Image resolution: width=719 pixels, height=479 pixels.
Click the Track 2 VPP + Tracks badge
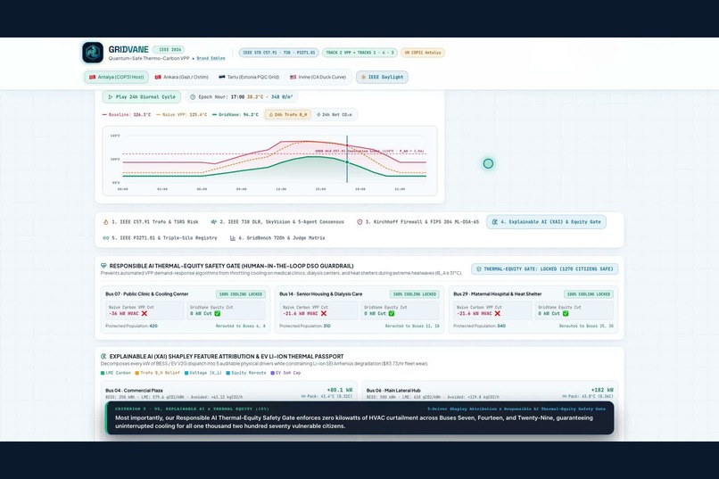pyautogui.click(x=360, y=53)
